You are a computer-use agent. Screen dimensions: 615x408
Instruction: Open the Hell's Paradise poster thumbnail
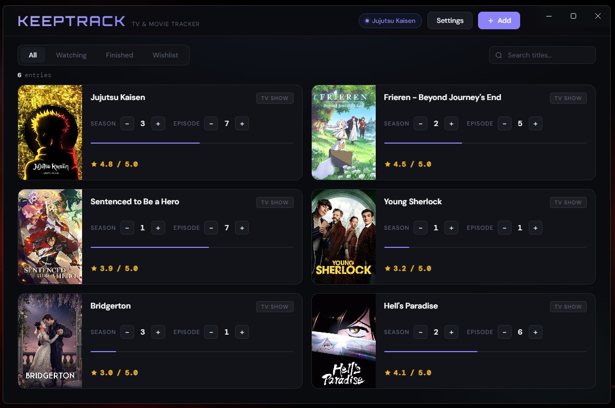(x=344, y=340)
